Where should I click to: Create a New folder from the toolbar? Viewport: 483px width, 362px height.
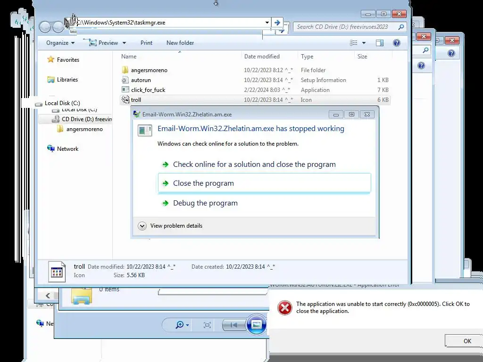coord(180,43)
